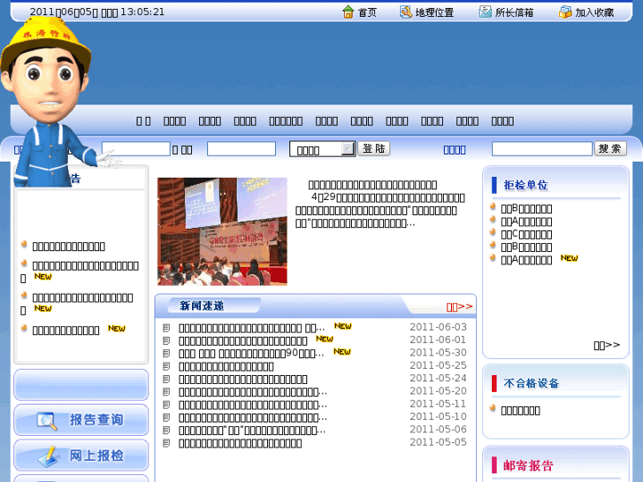Viewport: 643px width, 482px height.
Task: Click the NEW badge on the 2011-05-30 news row
Action: pyautogui.click(x=342, y=352)
